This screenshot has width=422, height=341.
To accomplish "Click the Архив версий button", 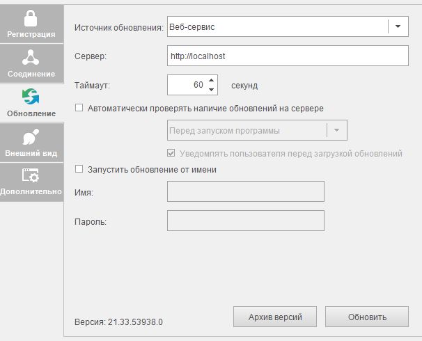I will click(x=275, y=317).
